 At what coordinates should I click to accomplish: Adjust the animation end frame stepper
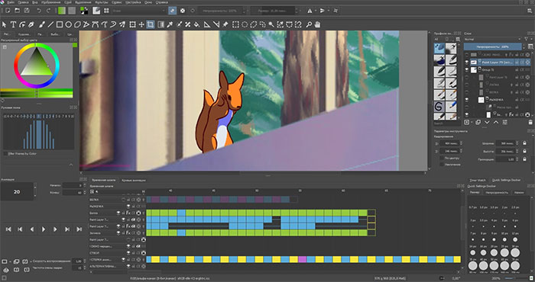[85, 193]
